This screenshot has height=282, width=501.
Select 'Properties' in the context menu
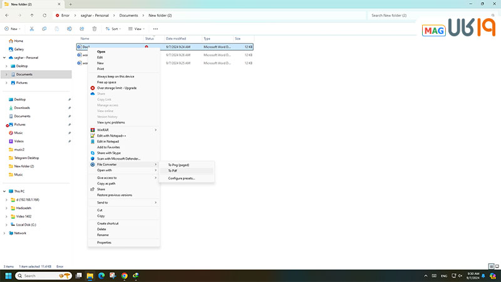(104, 242)
